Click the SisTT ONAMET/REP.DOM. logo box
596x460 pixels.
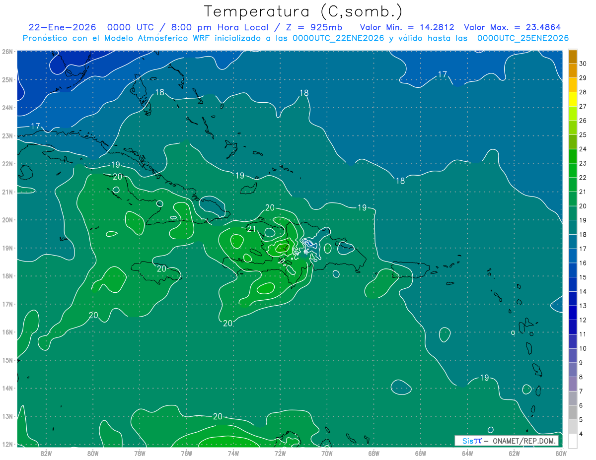(x=506, y=441)
